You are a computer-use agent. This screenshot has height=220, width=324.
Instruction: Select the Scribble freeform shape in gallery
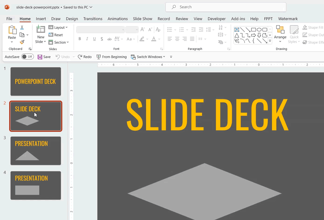point(237,41)
